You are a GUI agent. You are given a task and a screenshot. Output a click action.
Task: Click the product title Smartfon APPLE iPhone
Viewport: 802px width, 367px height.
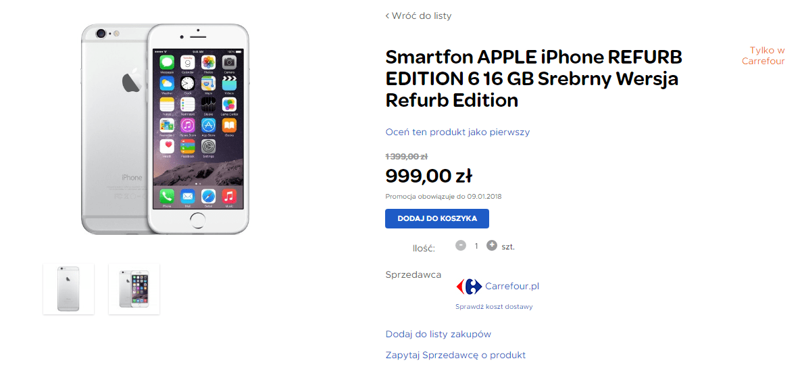pos(534,79)
